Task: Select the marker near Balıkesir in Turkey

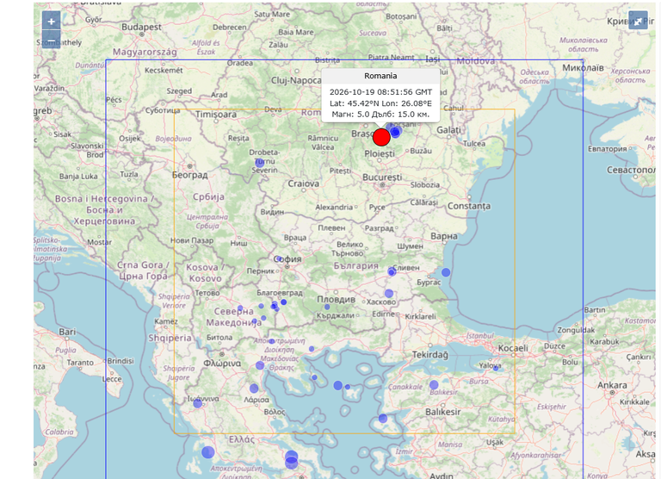Action: (434, 384)
